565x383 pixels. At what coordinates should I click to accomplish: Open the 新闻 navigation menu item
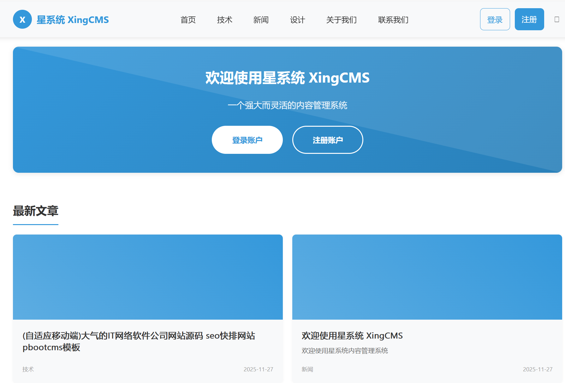tap(261, 20)
